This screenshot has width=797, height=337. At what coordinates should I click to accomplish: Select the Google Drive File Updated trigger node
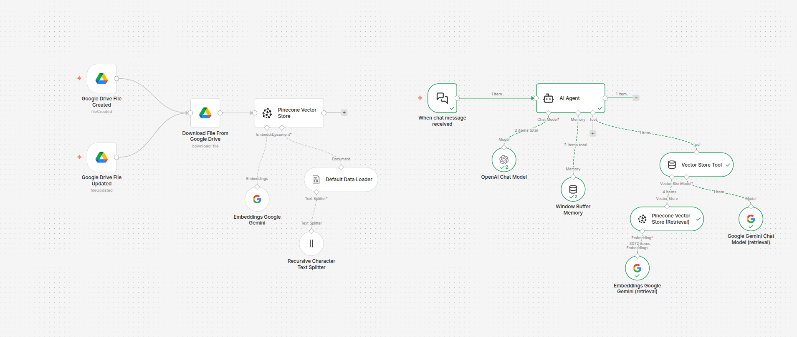tap(101, 157)
